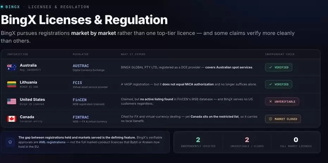The height and width of the screenshot is (163, 328).
Task: Click the MSB — FX & virtual currency subtitle
Action: [90, 122]
